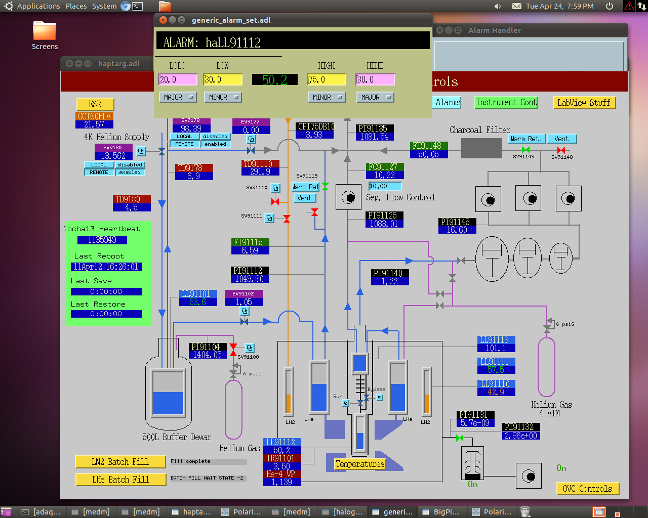
Task: Open the terminal launcher in top panel
Action: [138, 6]
